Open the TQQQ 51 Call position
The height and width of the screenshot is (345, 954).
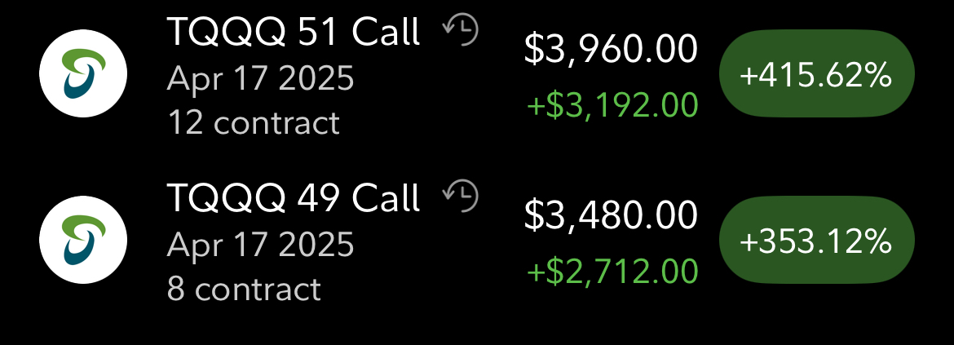294,32
